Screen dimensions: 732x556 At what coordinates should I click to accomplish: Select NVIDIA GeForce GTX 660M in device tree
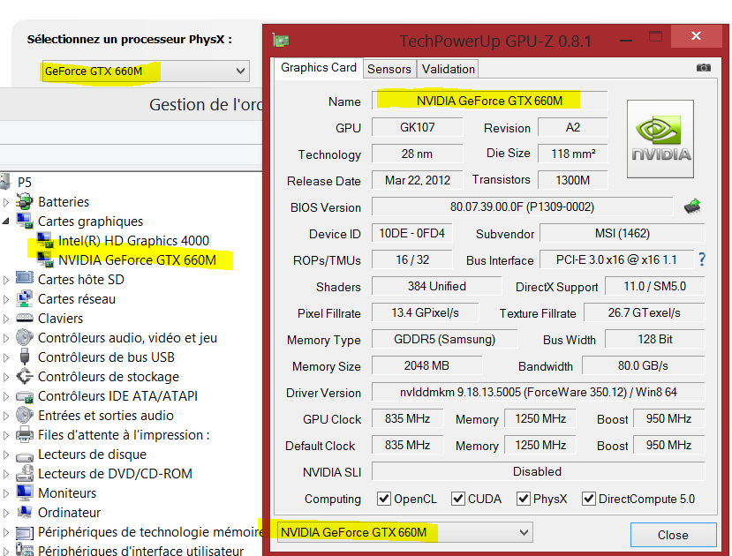137,259
